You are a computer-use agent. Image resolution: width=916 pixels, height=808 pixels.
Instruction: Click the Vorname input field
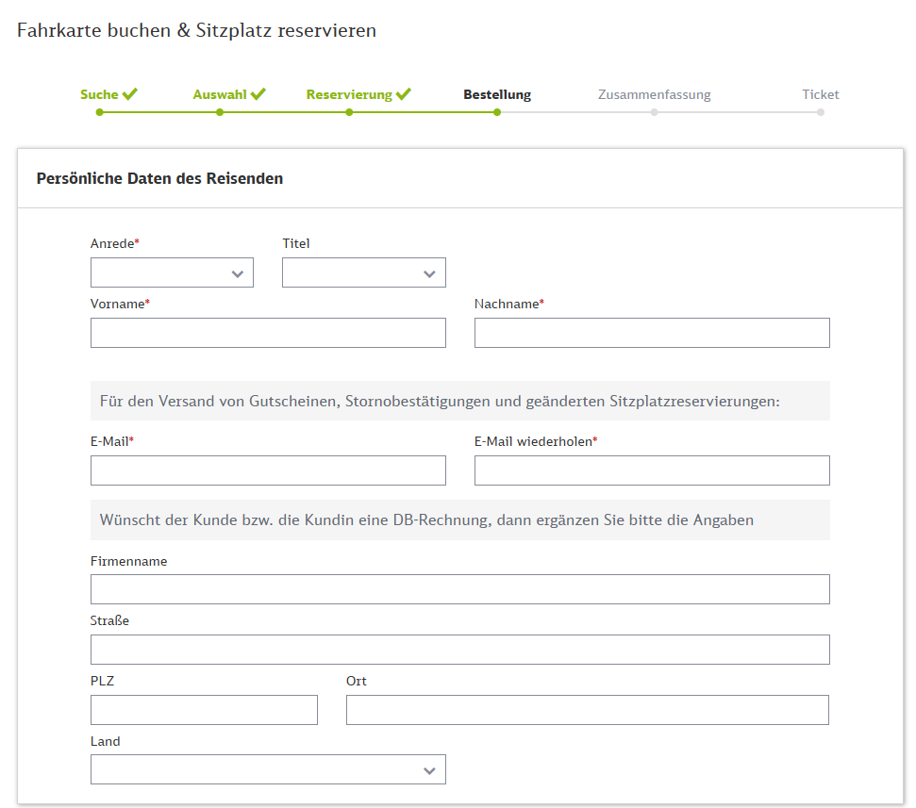268,333
